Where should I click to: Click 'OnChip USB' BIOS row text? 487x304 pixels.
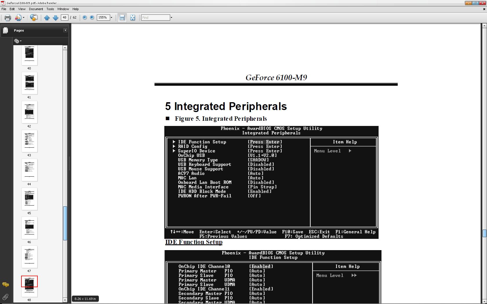click(191, 155)
